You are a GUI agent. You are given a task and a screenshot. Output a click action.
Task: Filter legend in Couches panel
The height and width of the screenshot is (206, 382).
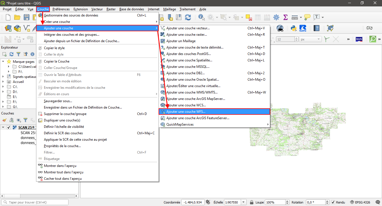25,120
